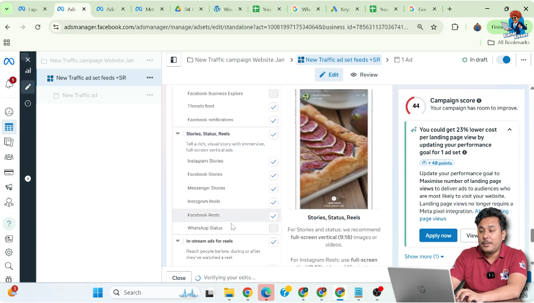534x303 pixels.
Task: Collapse In-stream ads for reels section
Action: coord(178,241)
